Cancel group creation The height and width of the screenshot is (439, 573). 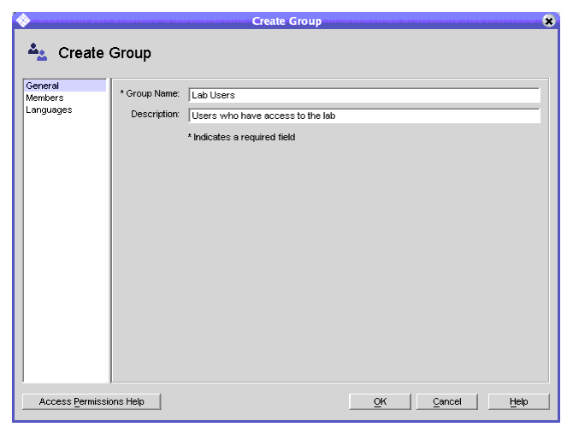446,401
